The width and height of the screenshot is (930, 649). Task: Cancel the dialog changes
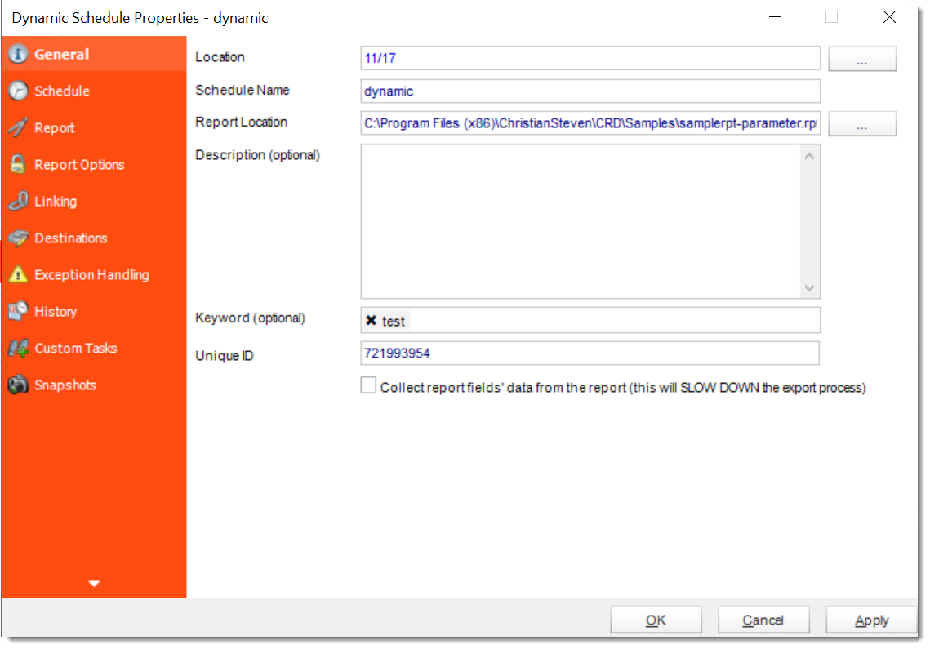click(763, 619)
